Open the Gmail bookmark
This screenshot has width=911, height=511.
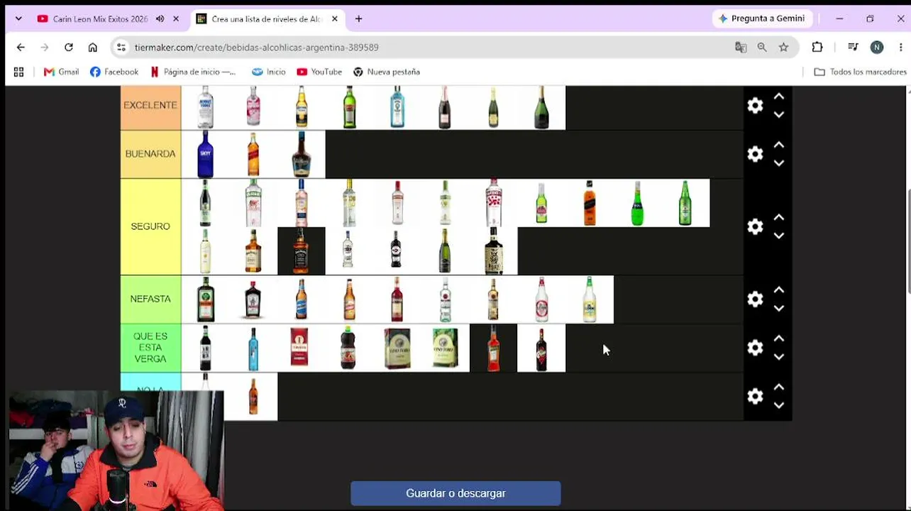(x=61, y=72)
